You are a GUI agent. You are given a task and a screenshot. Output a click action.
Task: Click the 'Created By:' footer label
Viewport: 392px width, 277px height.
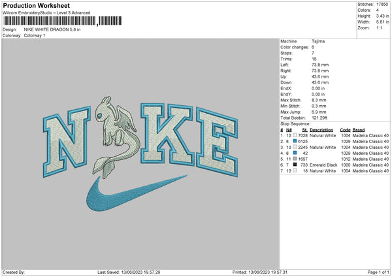pyautogui.click(x=14, y=272)
